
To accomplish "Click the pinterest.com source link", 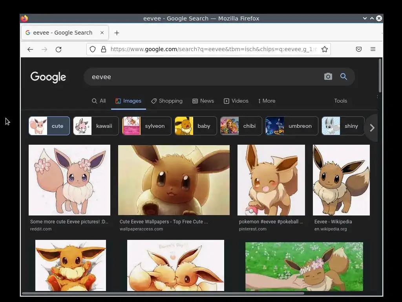I will coord(252,229).
